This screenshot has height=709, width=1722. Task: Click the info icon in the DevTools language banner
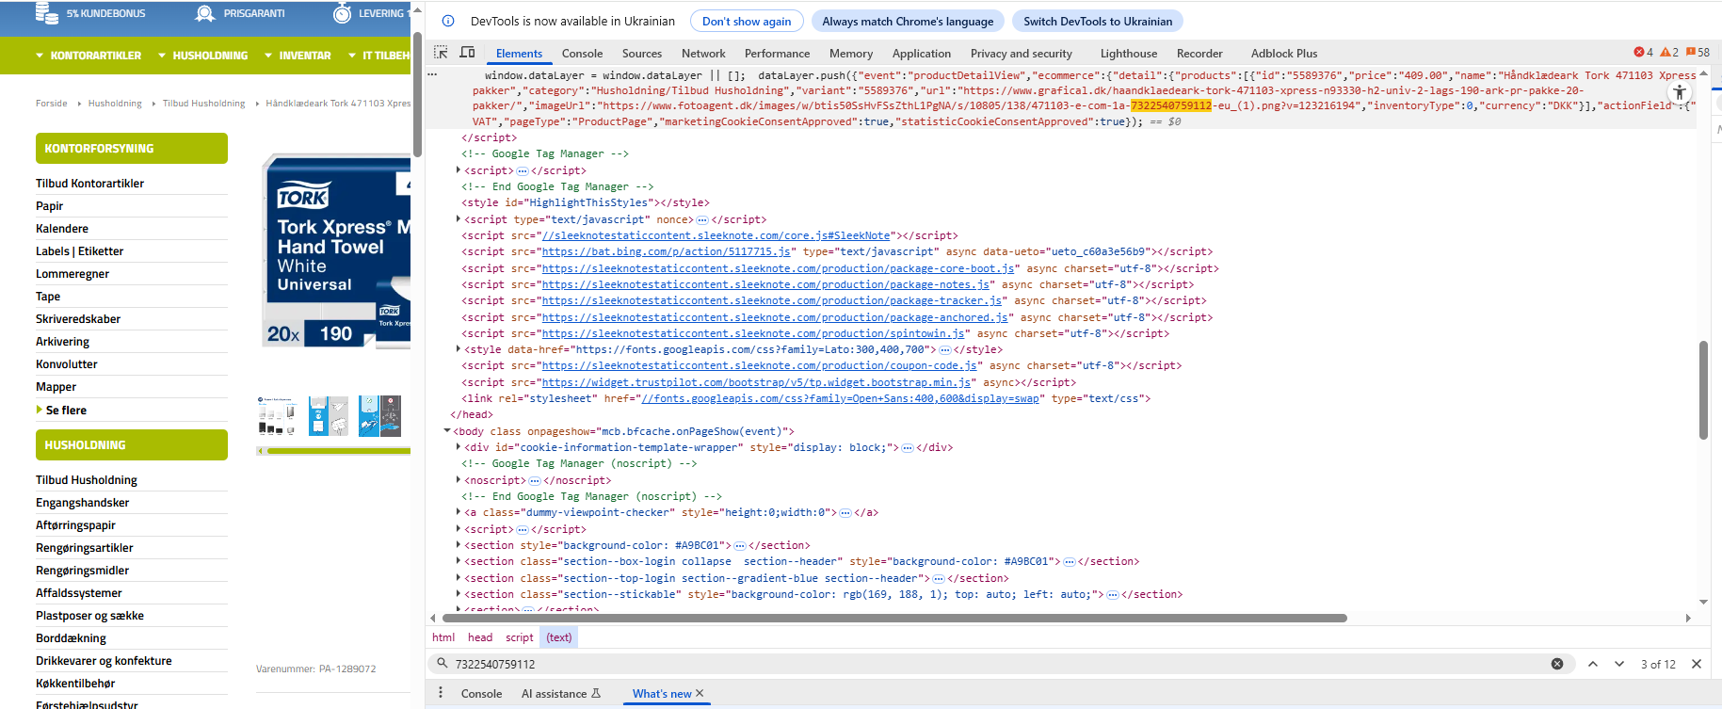[448, 21]
